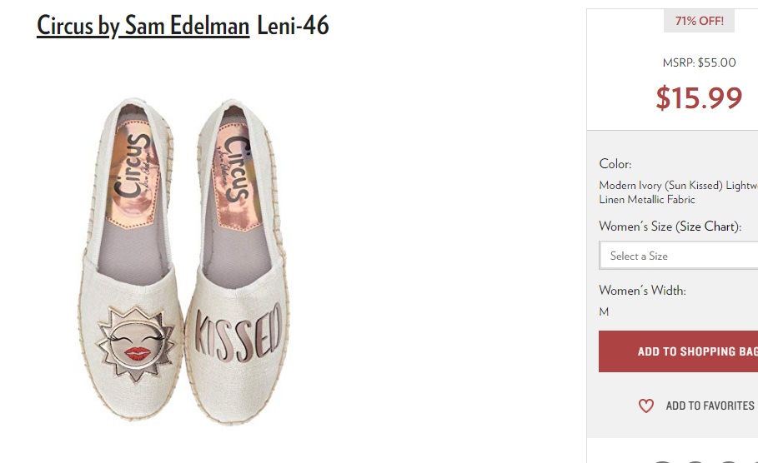Screen dimensions: 758x463
Task: Click the $15.99 sale price
Action: click(699, 97)
